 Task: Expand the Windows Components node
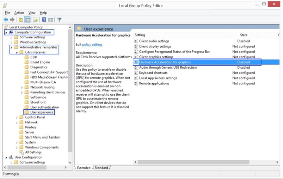pyautogui.click(x=17, y=148)
